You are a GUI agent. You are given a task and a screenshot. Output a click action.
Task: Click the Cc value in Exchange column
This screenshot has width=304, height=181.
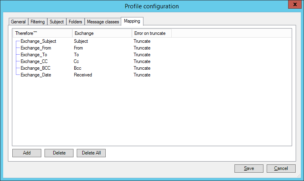(x=76, y=61)
